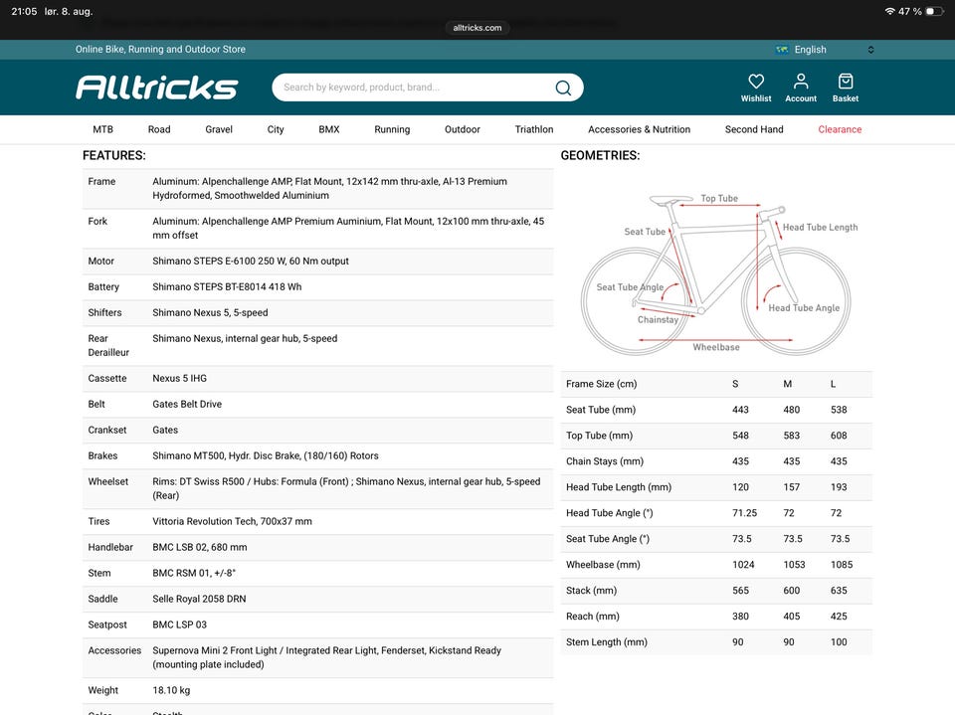Image resolution: width=955 pixels, height=715 pixels.
Task: Click 'Selle Royal 2058 DRN' saddle value
Action: point(199,600)
